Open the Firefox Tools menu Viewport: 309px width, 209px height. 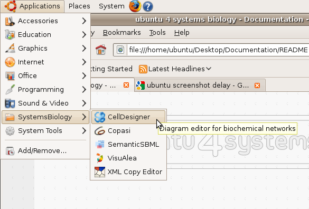click(157, 33)
